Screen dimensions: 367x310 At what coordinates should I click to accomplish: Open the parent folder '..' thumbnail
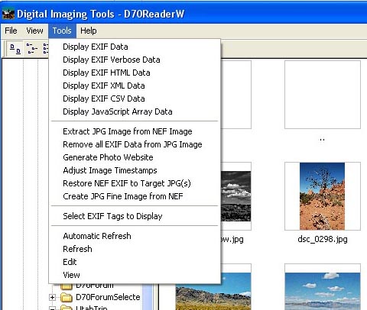click(323, 95)
